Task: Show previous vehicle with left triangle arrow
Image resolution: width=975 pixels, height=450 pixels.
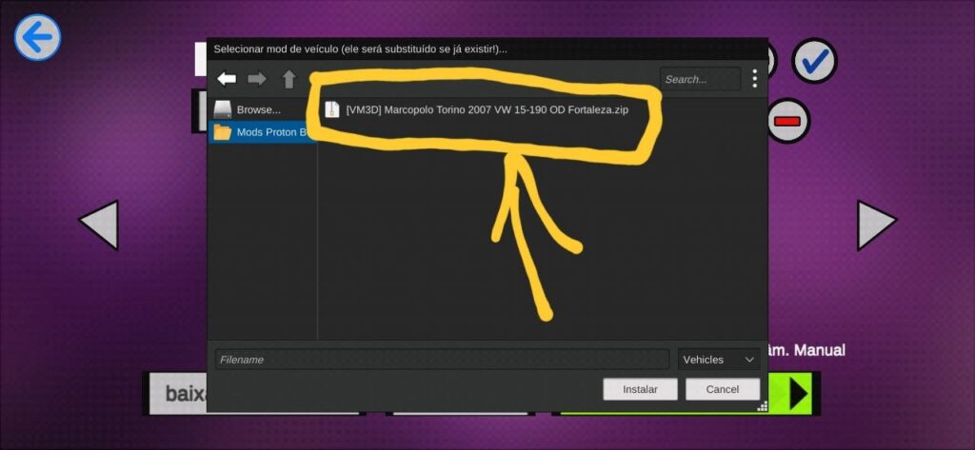Action: coord(98,225)
